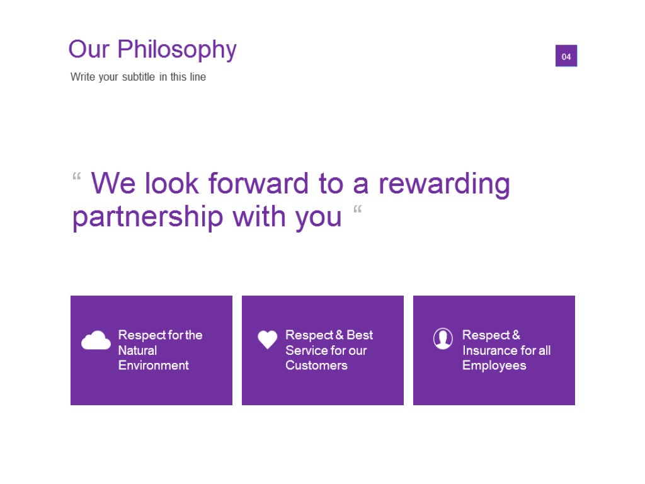Click the word "Insurance" in the third card

click(489, 350)
